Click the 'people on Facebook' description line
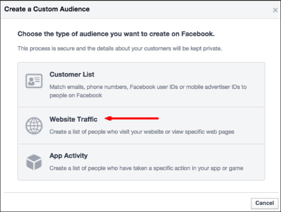Viewport: 281px width, 212px height. click(x=76, y=96)
